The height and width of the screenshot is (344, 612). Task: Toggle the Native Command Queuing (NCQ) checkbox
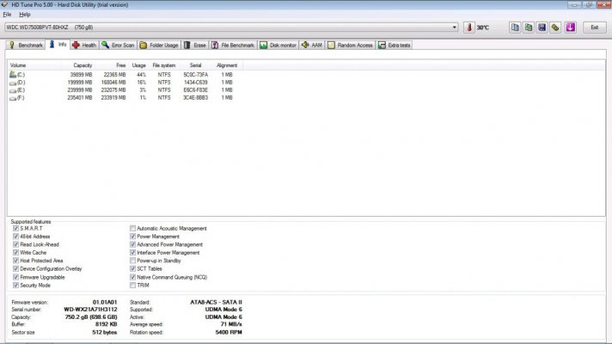(x=132, y=277)
